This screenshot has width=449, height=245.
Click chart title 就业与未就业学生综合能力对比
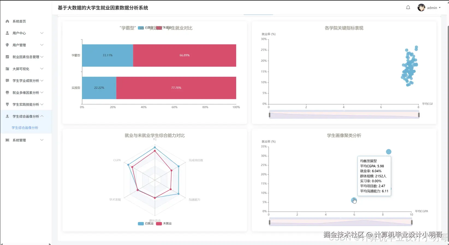155,135
